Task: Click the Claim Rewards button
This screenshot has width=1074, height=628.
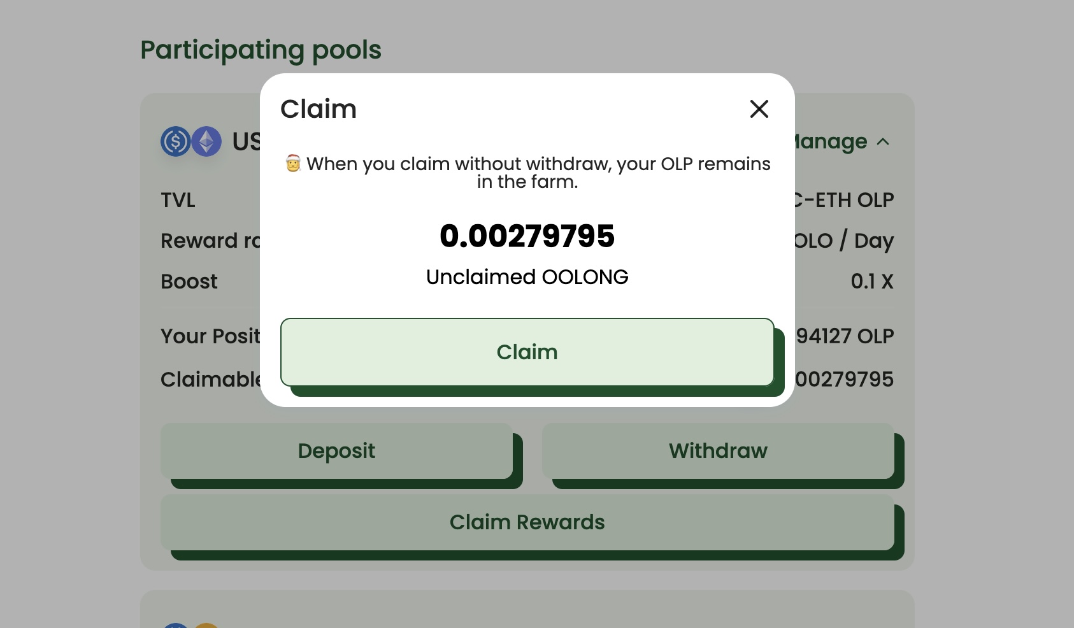Action: pyautogui.click(x=527, y=522)
